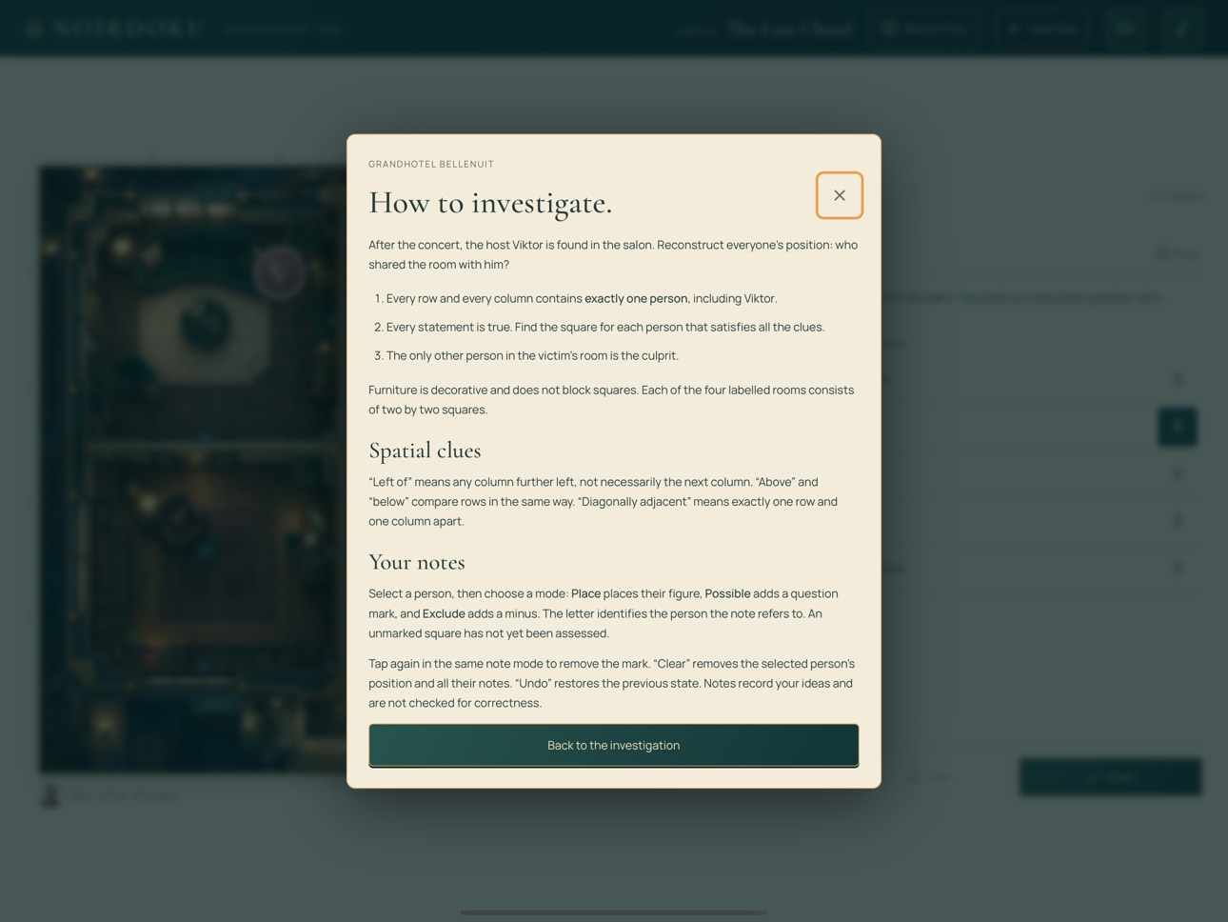The width and height of the screenshot is (1228, 922).
Task: Click the 'After the concert' intro paragraph
Action: point(613,254)
